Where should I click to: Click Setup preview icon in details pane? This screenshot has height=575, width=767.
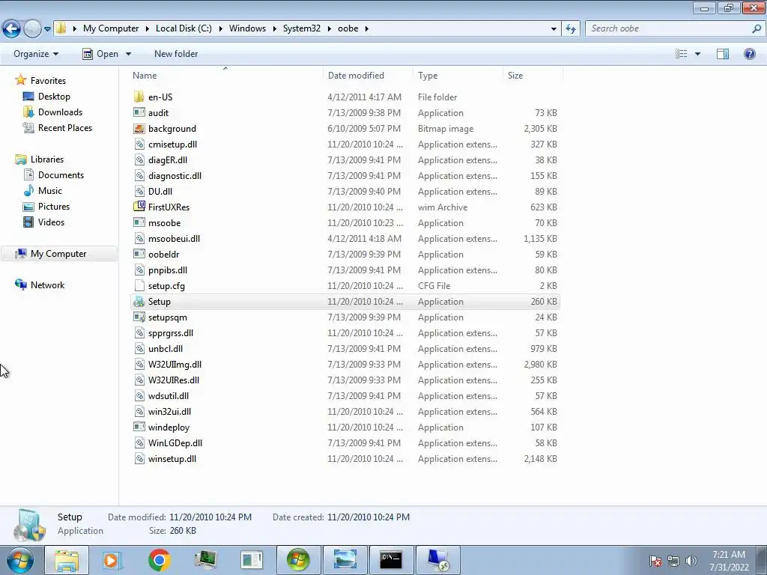point(30,525)
